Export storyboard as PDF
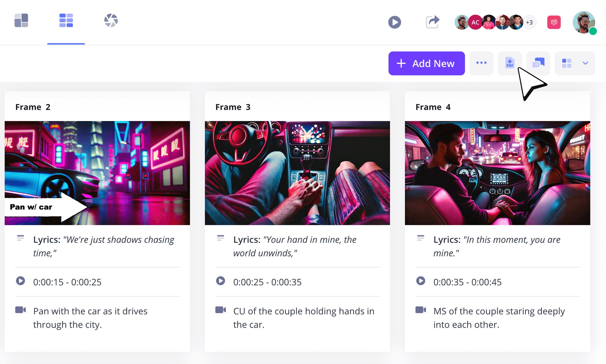The width and height of the screenshot is (606, 364). (x=510, y=63)
